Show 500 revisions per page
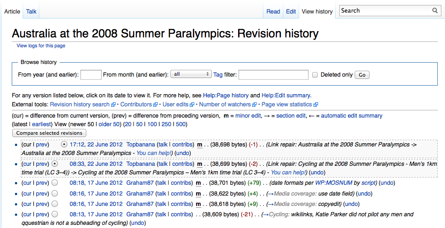445x228 pixels. (x=181, y=124)
